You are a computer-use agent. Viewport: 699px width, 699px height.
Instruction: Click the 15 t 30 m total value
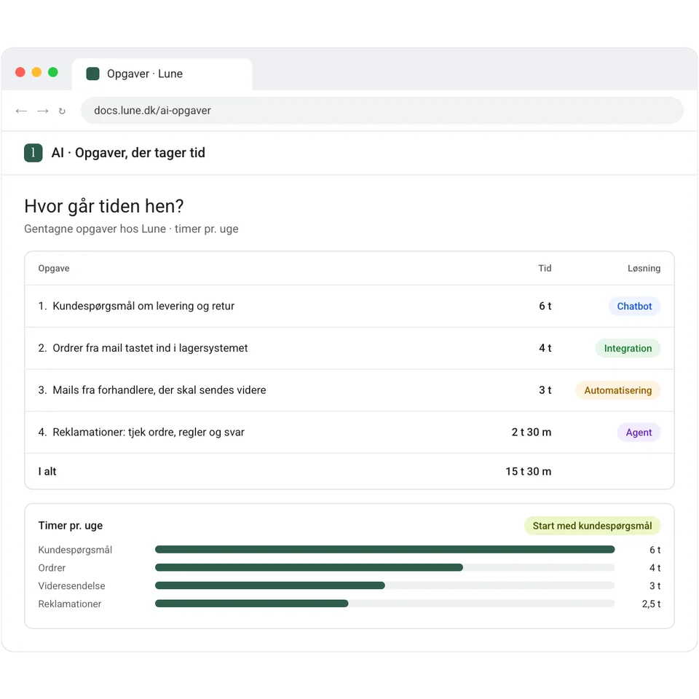coord(529,472)
